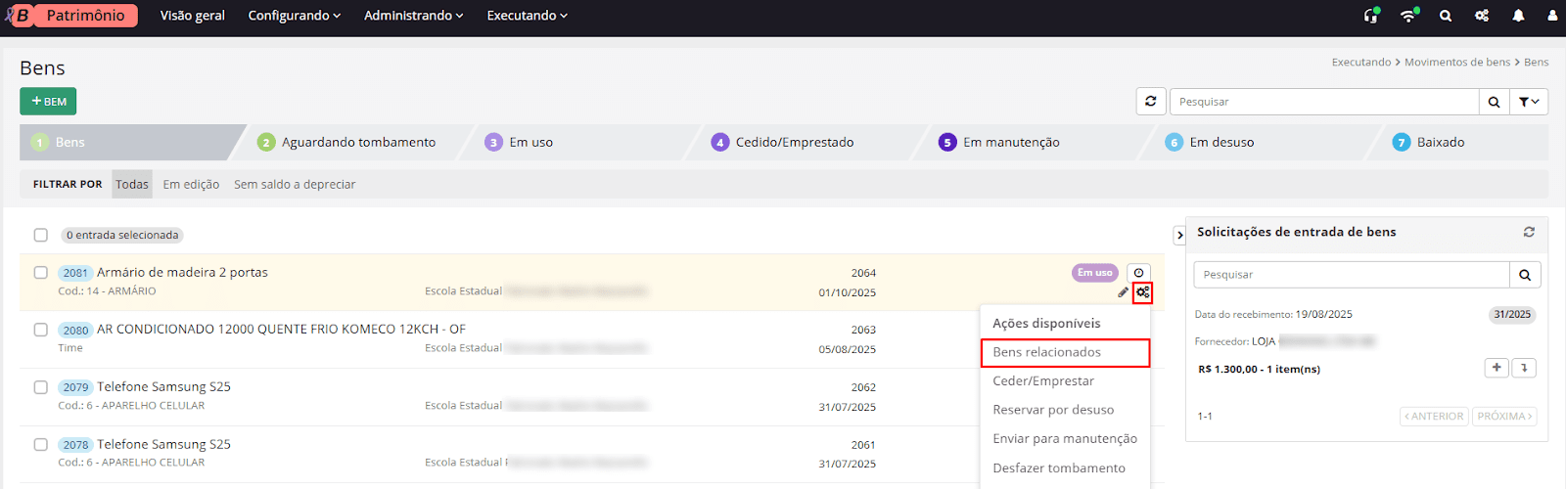The height and width of the screenshot is (489, 1566).
Task: Collapse the side panel with the chevron arrow
Action: 1179,235
